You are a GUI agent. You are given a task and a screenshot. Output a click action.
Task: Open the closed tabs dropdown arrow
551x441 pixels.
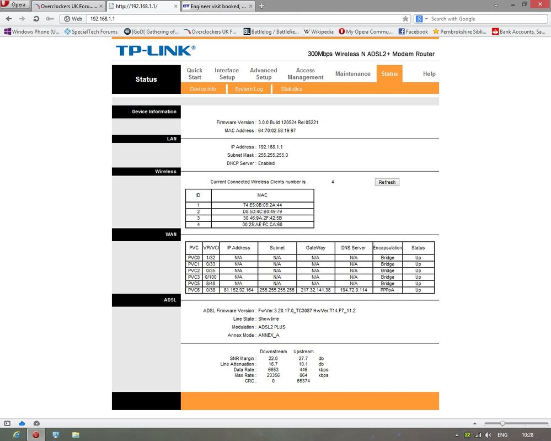pyautogui.click(x=496, y=6)
